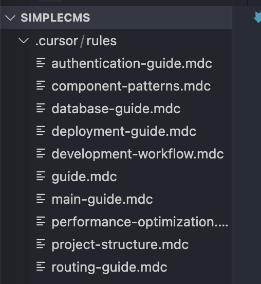Click the file icon beside routing-guide.mdc
The width and height of the screenshot is (261, 284).
[41, 267]
